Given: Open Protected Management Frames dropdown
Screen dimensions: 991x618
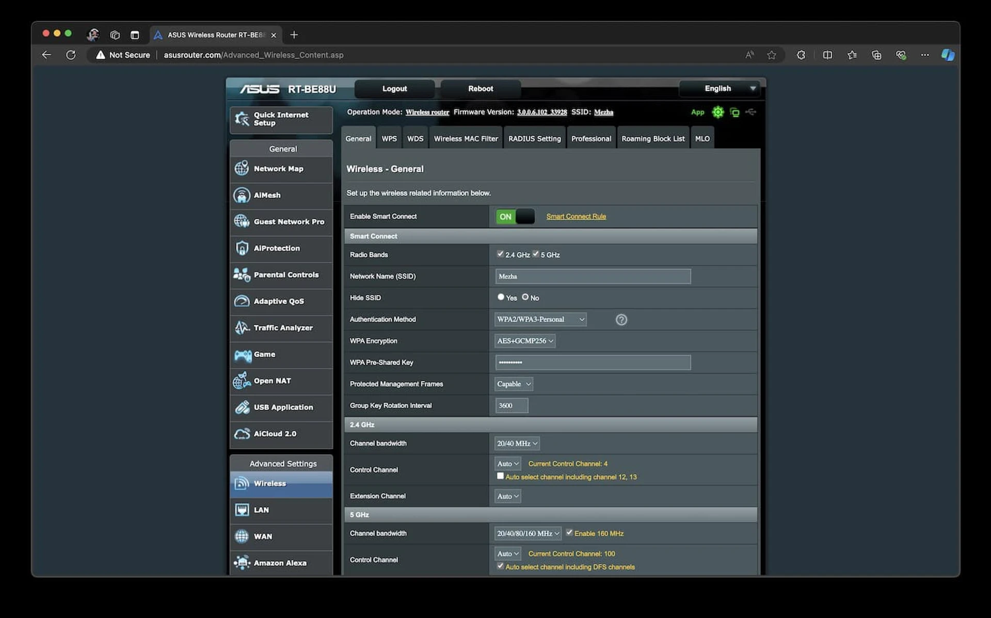Looking at the screenshot, I should [514, 384].
